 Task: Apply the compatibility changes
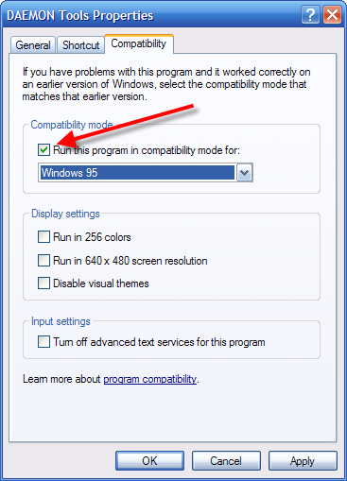303,461
